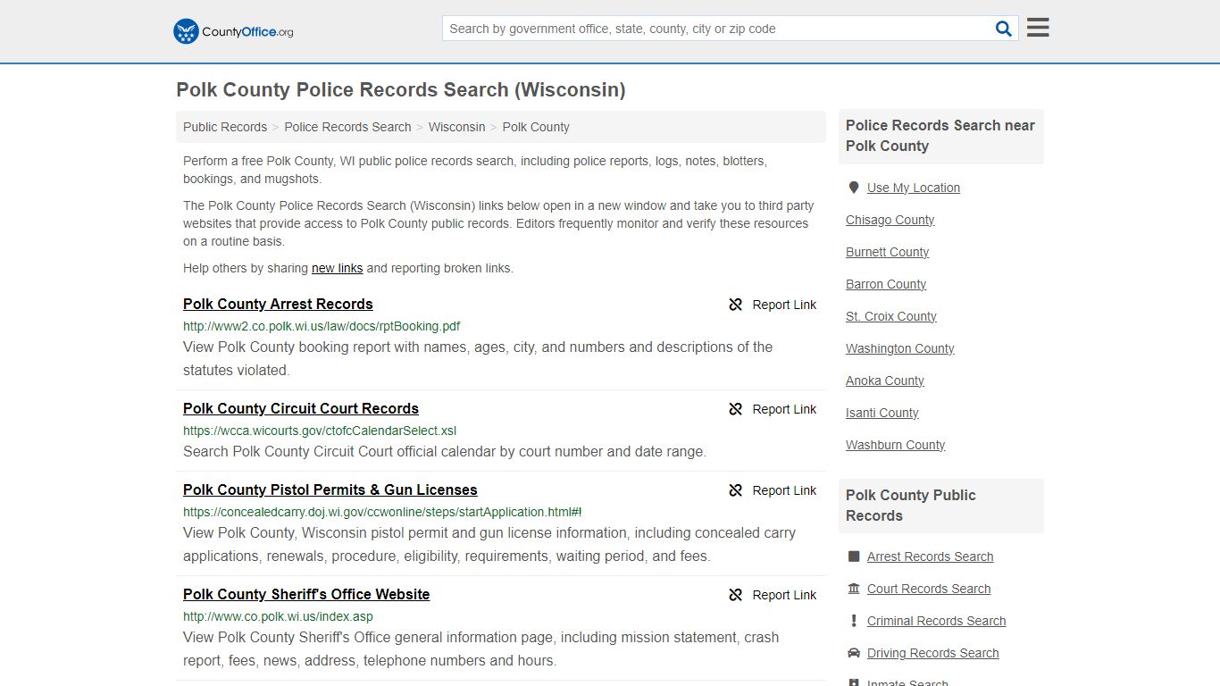Click Polk County Police Records Search page title
Viewport: 1220px width, 686px height.
[x=401, y=89]
